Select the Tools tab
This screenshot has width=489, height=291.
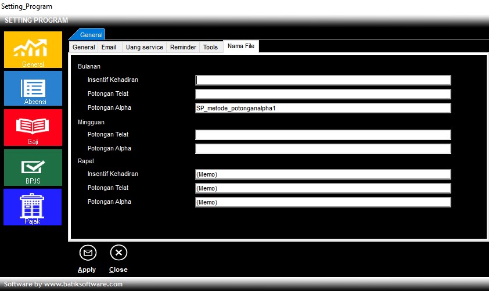[x=210, y=47]
